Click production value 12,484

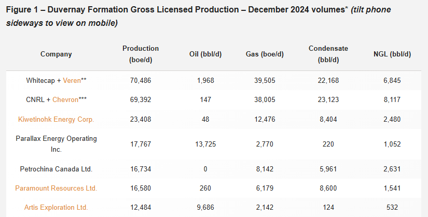pyautogui.click(x=141, y=208)
